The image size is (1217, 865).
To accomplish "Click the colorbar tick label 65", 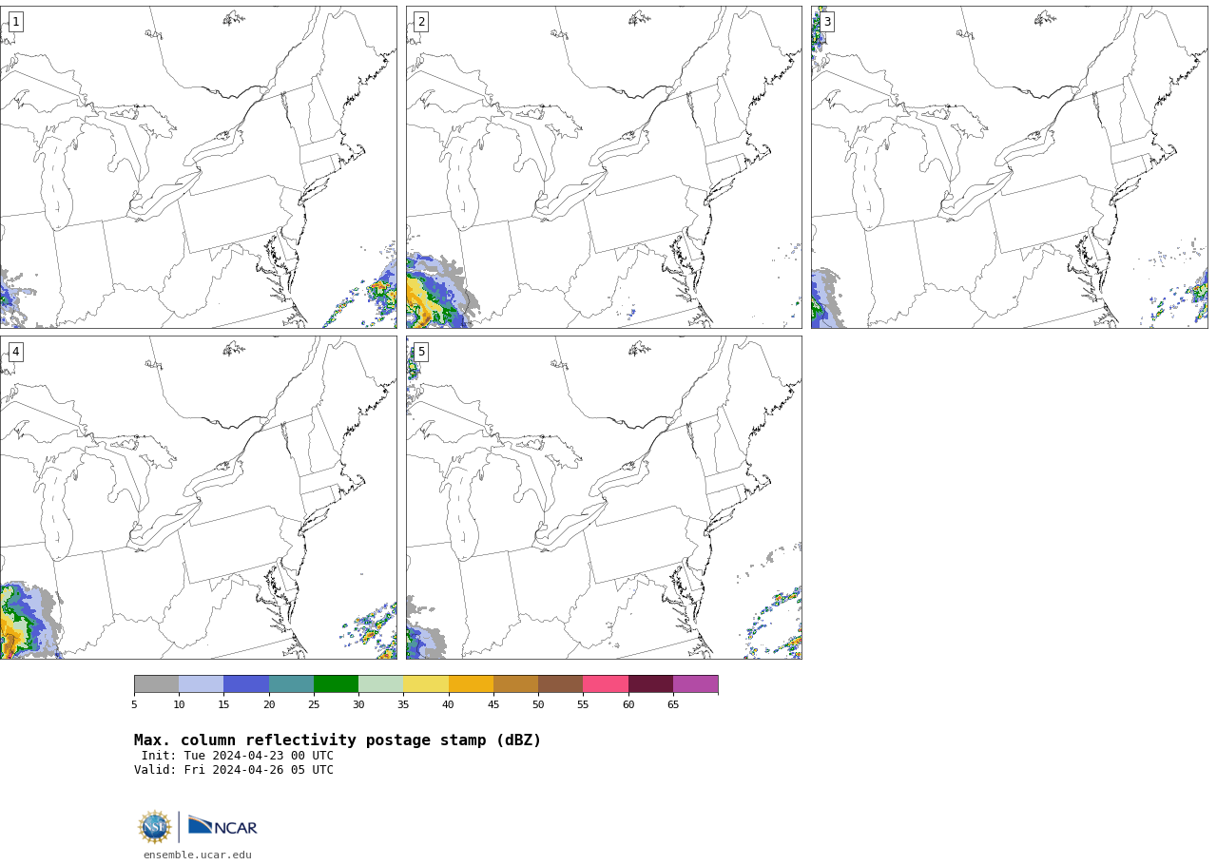I will click(673, 705).
